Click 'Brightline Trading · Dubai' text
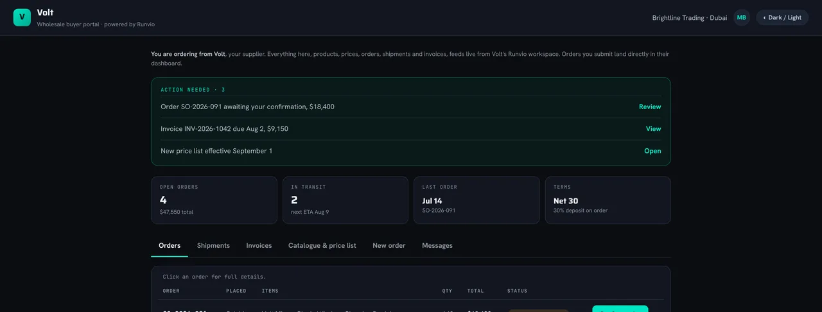The image size is (822, 312). [690, 18]
